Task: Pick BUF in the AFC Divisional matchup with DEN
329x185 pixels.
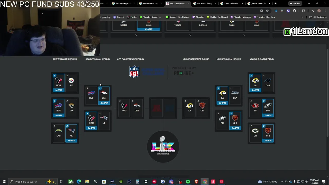Action: 91,95
